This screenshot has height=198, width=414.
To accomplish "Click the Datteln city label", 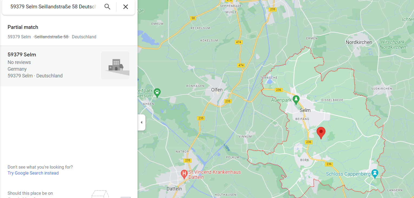I will click(x=174, y=189).
